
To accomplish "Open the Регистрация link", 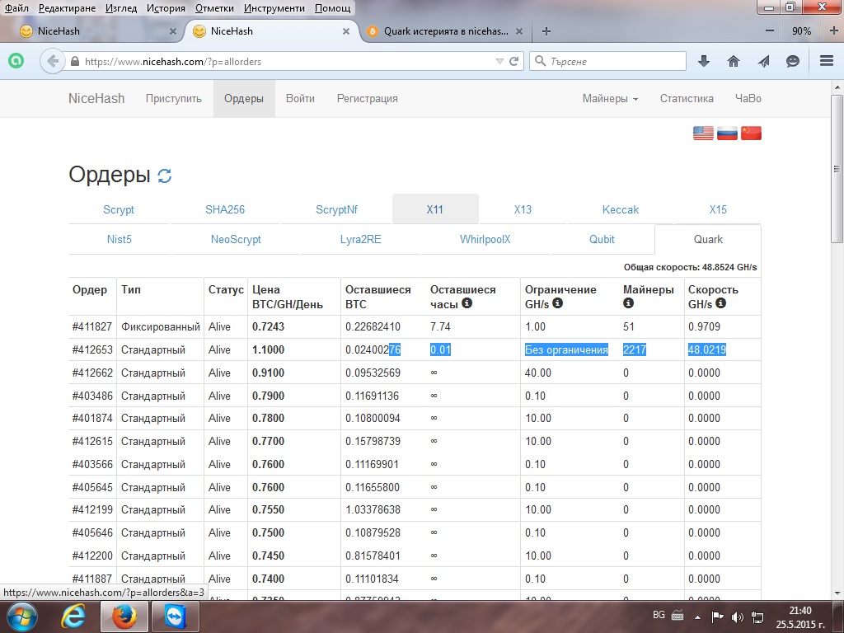I will pyautogui.click(x=367, y=99).
